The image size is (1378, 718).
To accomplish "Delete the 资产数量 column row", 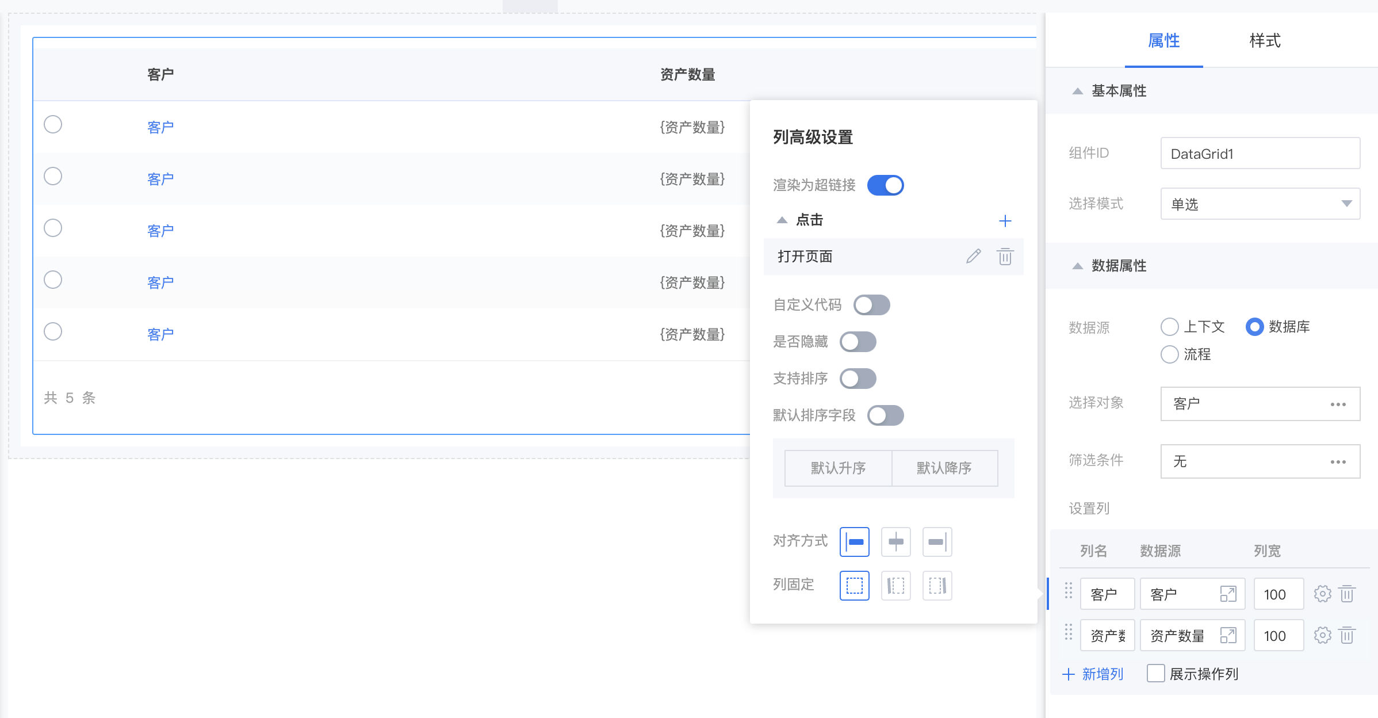I will point(1347,635).
